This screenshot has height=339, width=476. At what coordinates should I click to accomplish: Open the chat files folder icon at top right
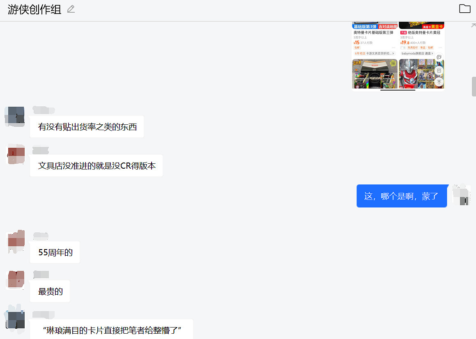tap(465, 8)
